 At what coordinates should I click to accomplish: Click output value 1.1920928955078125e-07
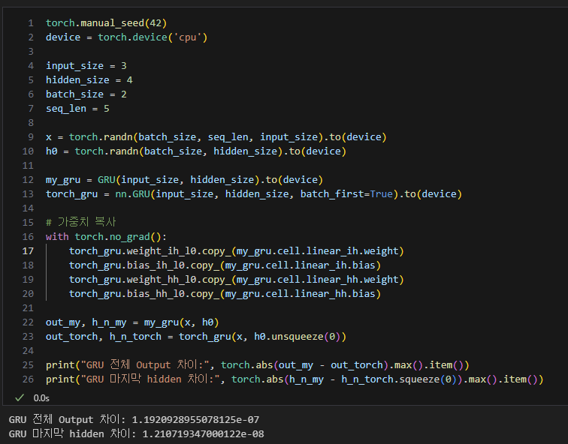click(195, 420)
